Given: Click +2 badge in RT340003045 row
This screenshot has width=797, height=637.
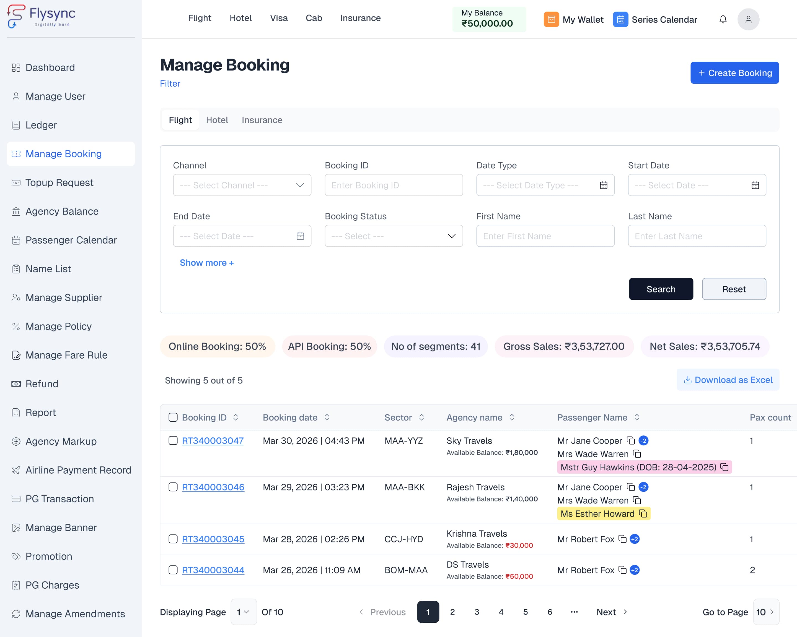Looking at the screenshot, I should (x=635, y=539).
